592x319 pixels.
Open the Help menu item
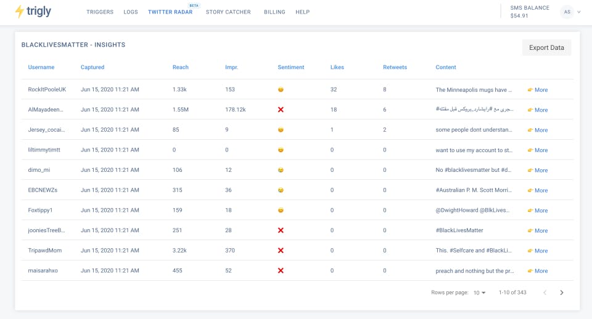click(x=302, y=12)
